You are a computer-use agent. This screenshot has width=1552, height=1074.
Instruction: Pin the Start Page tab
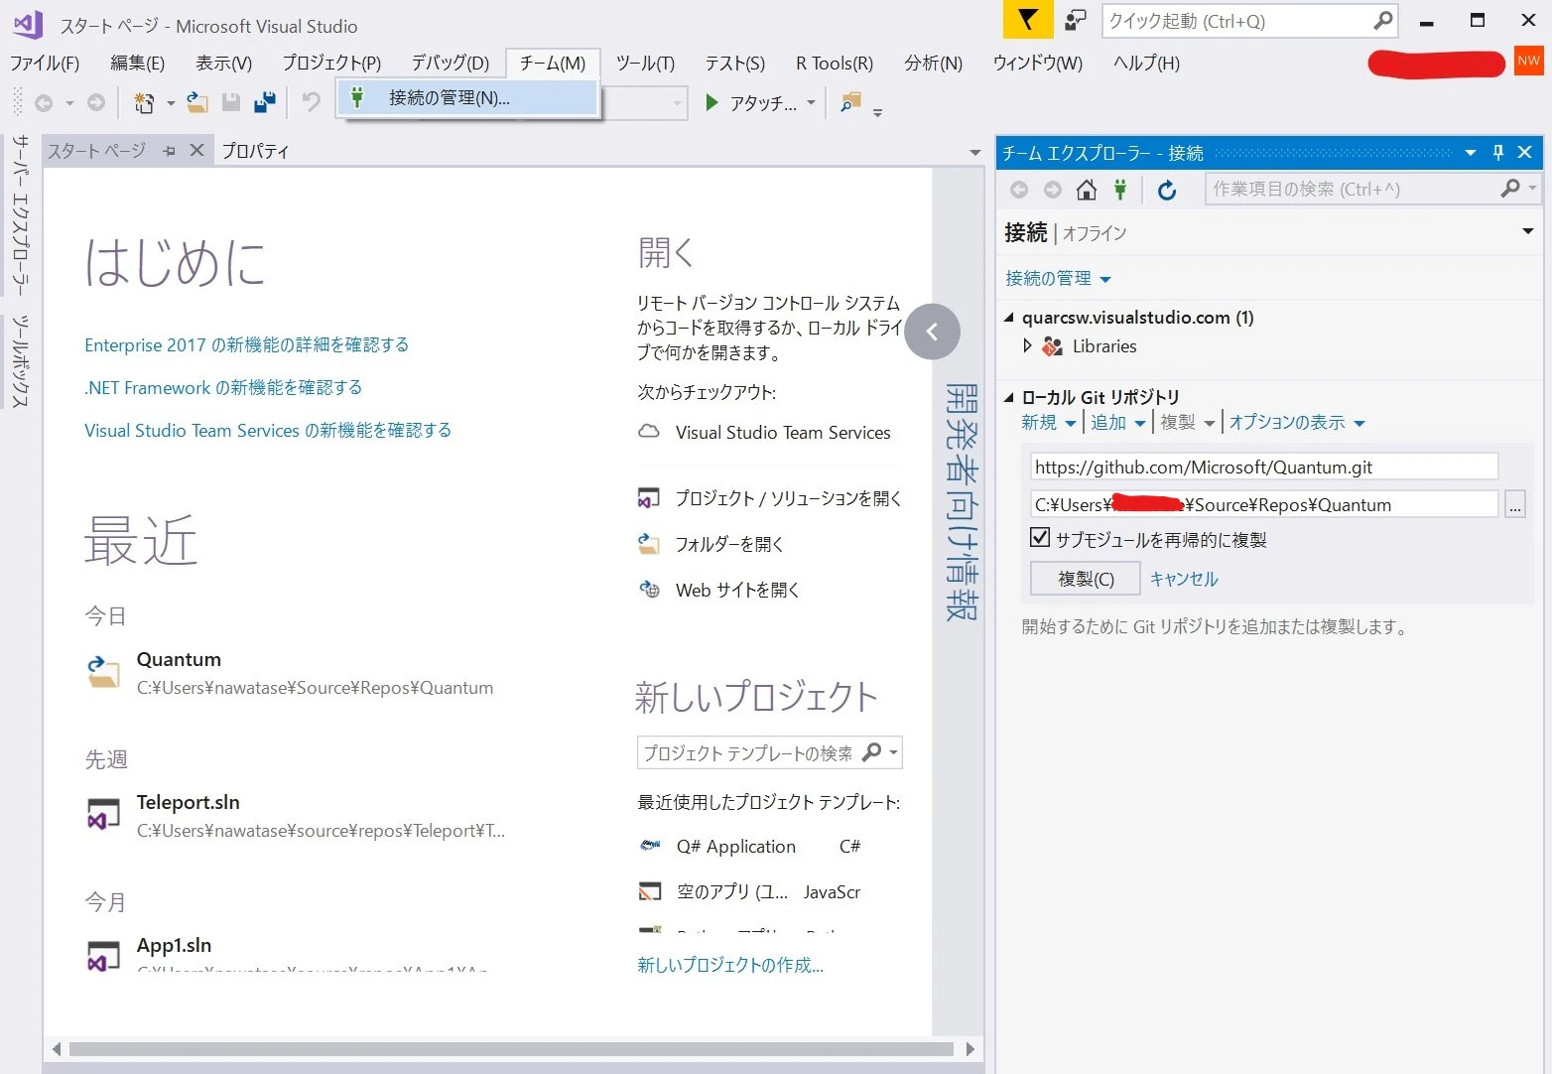pyautogui.click(x=170, y=151)
